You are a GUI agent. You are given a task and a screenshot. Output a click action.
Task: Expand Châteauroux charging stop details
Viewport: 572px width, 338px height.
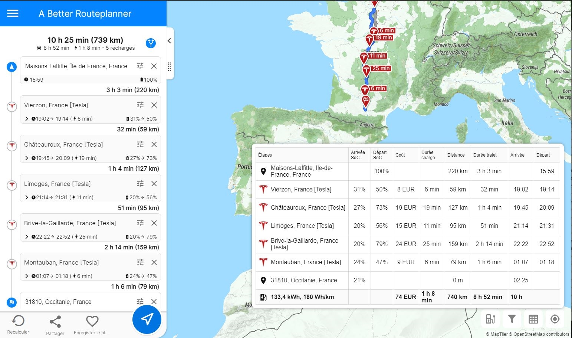(27, 158)
